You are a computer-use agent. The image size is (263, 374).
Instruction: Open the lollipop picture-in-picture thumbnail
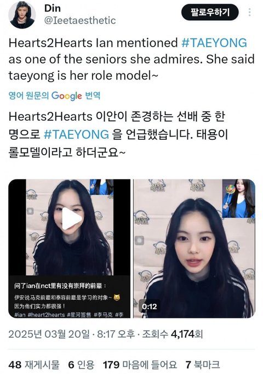click(238, 199)
